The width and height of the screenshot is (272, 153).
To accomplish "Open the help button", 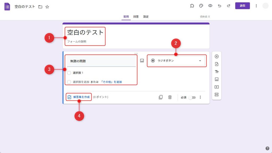I will pyautogui.click(x=267, y=148).
